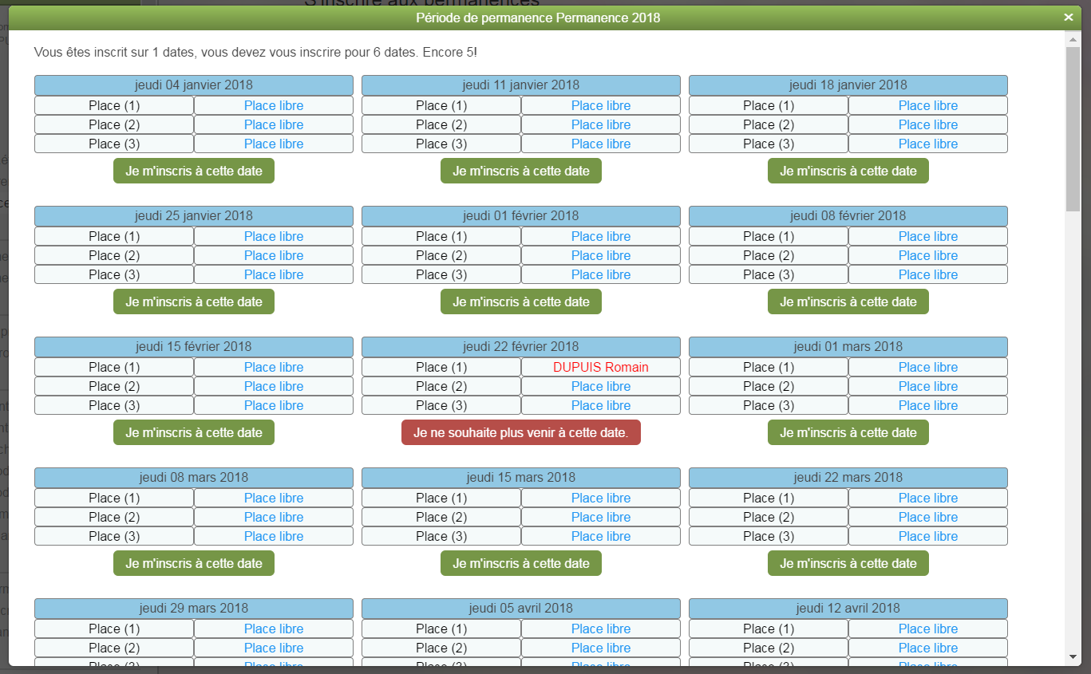Click the dialog vertical scrollbar thumb

pyautogui.click(x=1073, y=129)
